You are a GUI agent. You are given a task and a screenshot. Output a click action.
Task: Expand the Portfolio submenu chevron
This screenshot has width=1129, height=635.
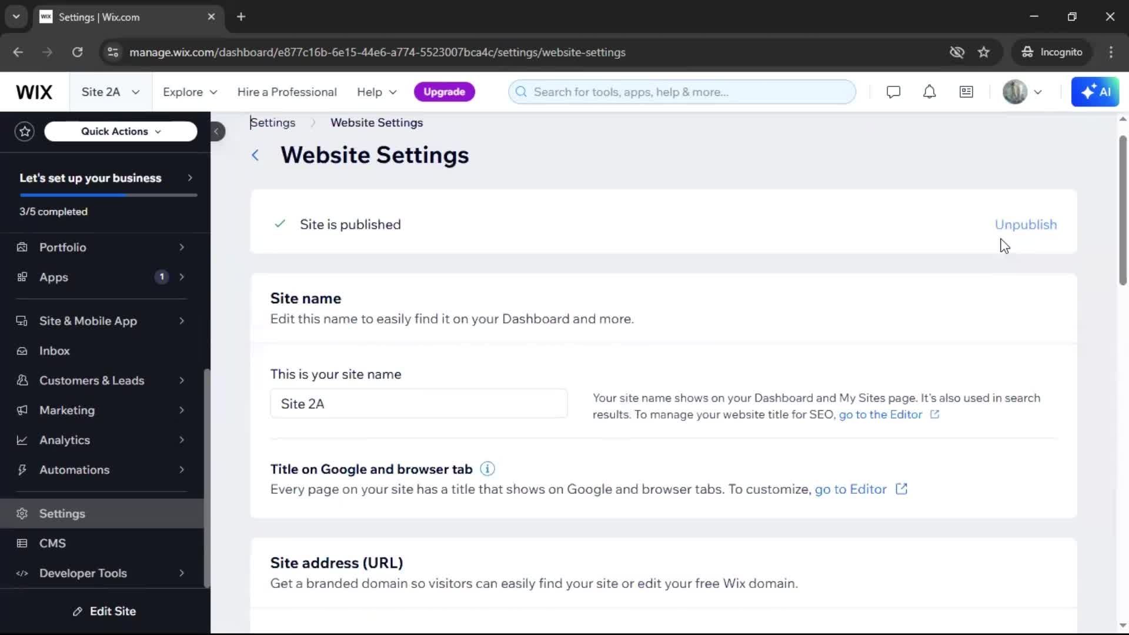[182, 247]
